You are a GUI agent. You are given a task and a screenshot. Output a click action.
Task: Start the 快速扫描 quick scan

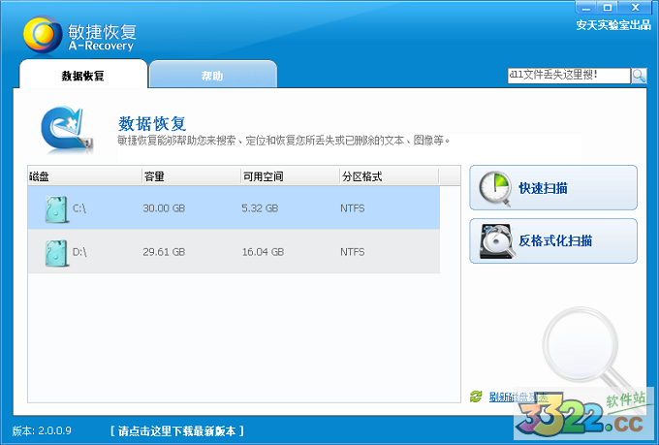coord(553,188)
